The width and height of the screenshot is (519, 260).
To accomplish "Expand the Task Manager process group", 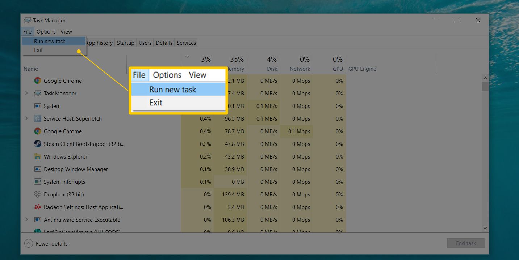I will 26,93.
